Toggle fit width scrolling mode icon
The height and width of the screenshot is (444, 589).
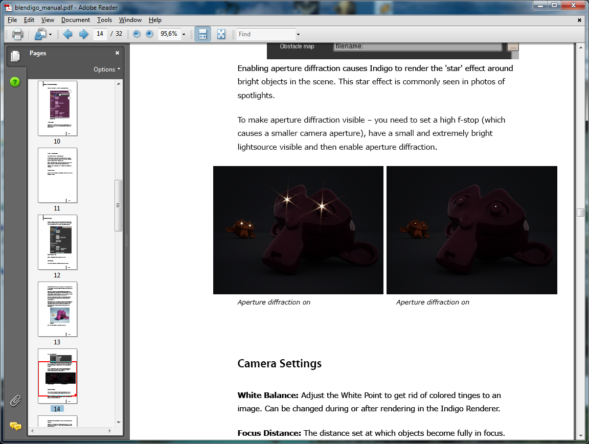(202, 34)
